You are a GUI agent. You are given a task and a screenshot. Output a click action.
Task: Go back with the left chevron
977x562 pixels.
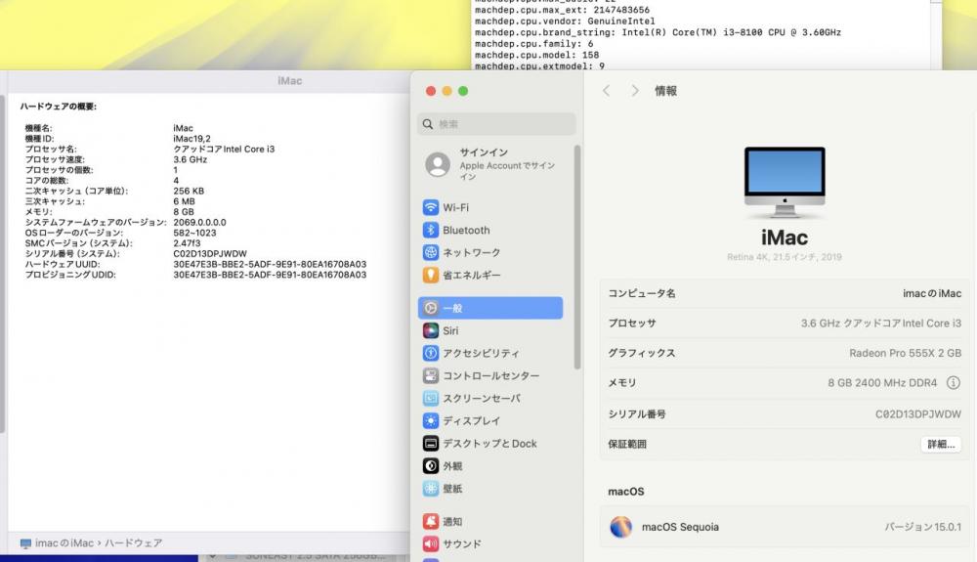point(606,90)
